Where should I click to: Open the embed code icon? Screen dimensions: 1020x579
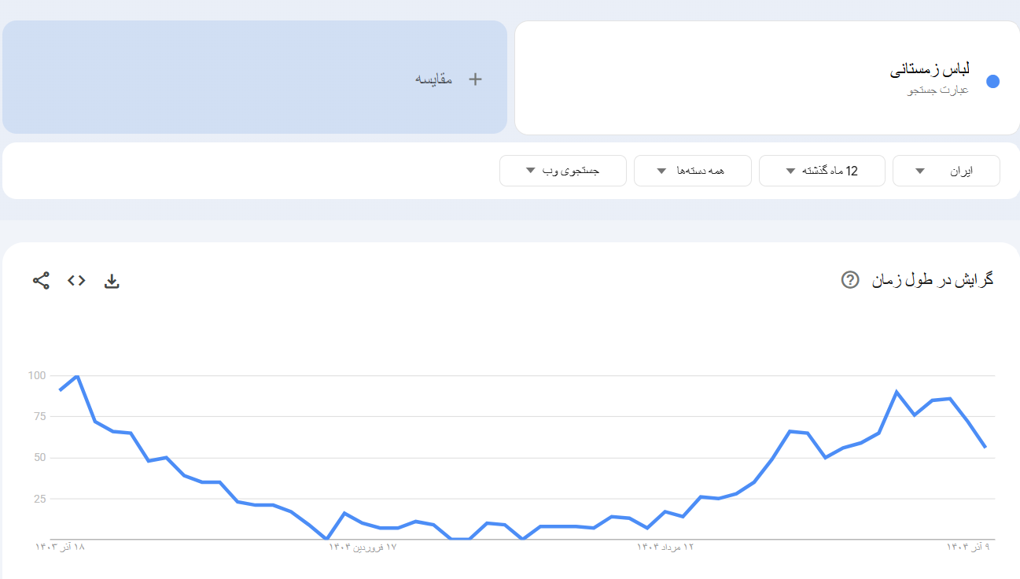pos(76,280)
